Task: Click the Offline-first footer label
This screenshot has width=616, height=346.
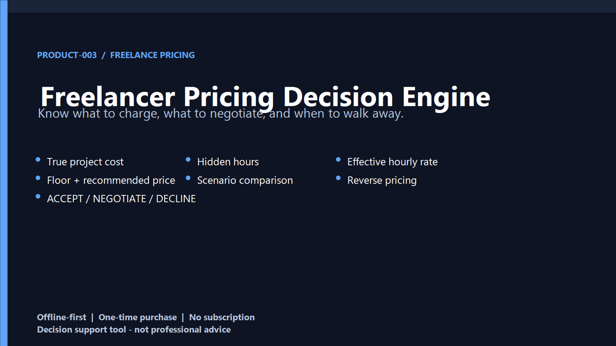Action: [x=62, y=317]
